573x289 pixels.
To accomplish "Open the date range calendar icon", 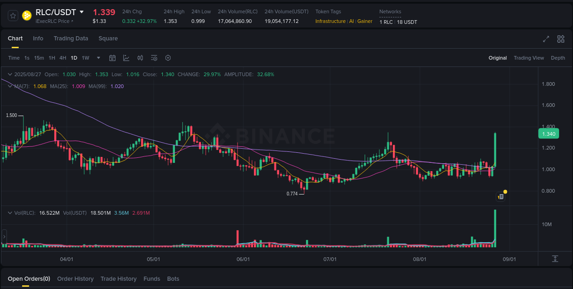I will pyautogui.click(x=112, y=58).
